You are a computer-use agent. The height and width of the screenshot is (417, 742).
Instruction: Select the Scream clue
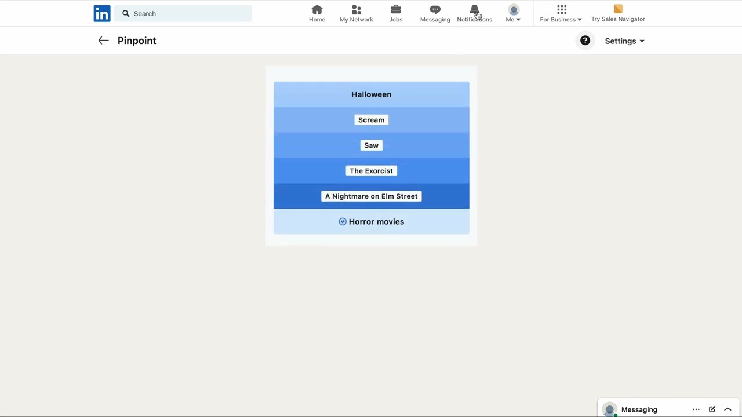click(x=371, y=120)
